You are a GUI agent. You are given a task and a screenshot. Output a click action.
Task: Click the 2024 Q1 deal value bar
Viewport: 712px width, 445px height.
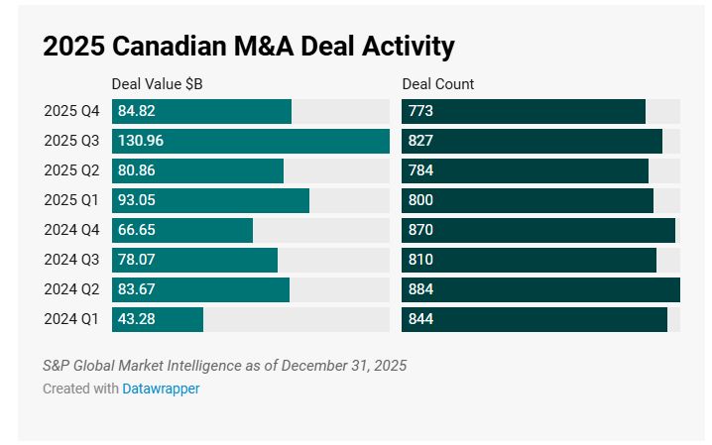click(x=158, y=319)
